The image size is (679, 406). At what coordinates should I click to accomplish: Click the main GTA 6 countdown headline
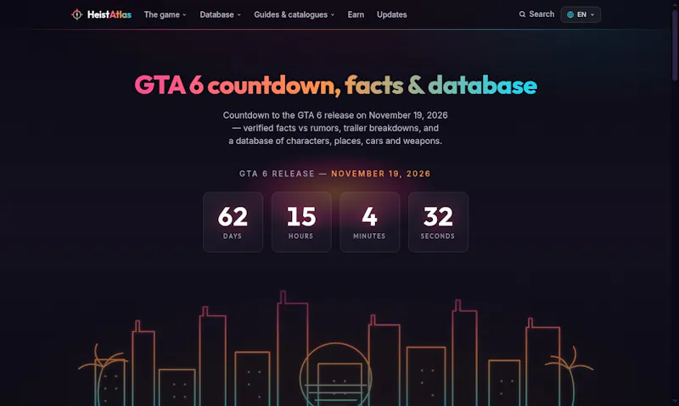335,85
